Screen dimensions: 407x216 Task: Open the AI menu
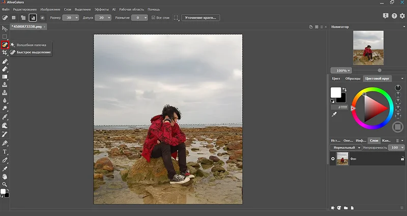pyautogui.click(x=113, y=9)
